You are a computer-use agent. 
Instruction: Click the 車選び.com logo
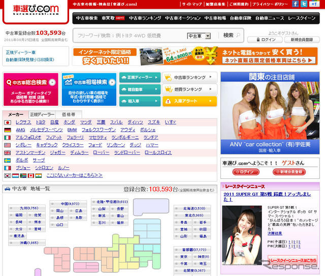(36, 10)
